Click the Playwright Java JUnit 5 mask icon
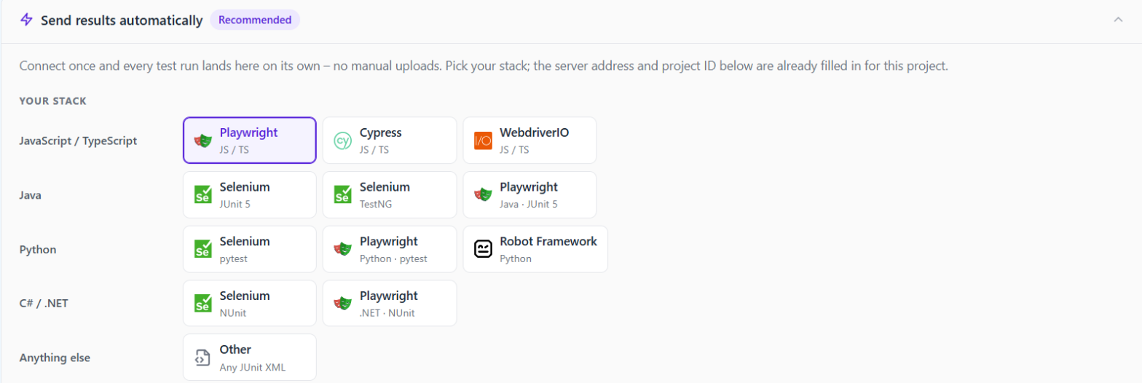This screenshot has height=383, width=1142. pos(482,195)
